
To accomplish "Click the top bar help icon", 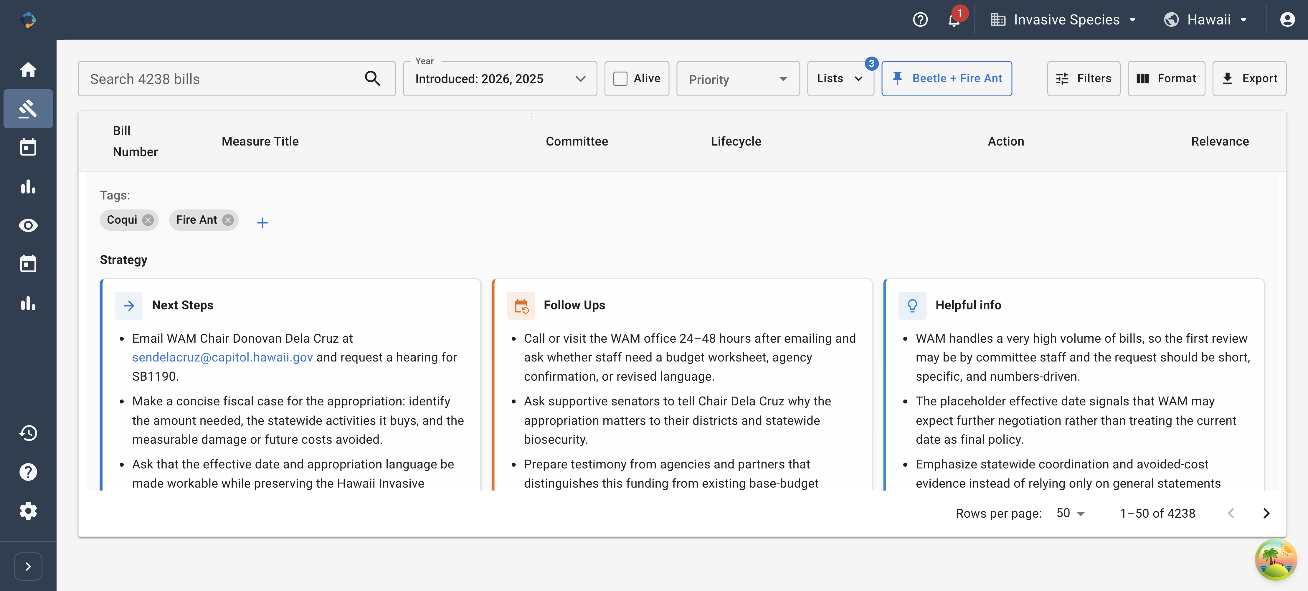I will 920,20.
